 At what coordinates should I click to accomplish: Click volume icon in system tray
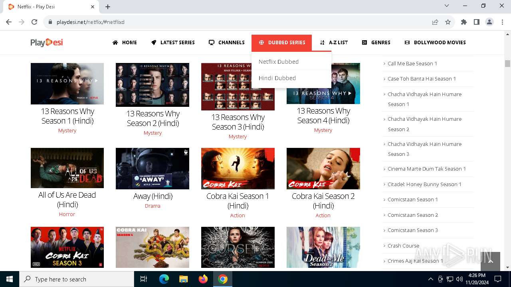(460, 279)
